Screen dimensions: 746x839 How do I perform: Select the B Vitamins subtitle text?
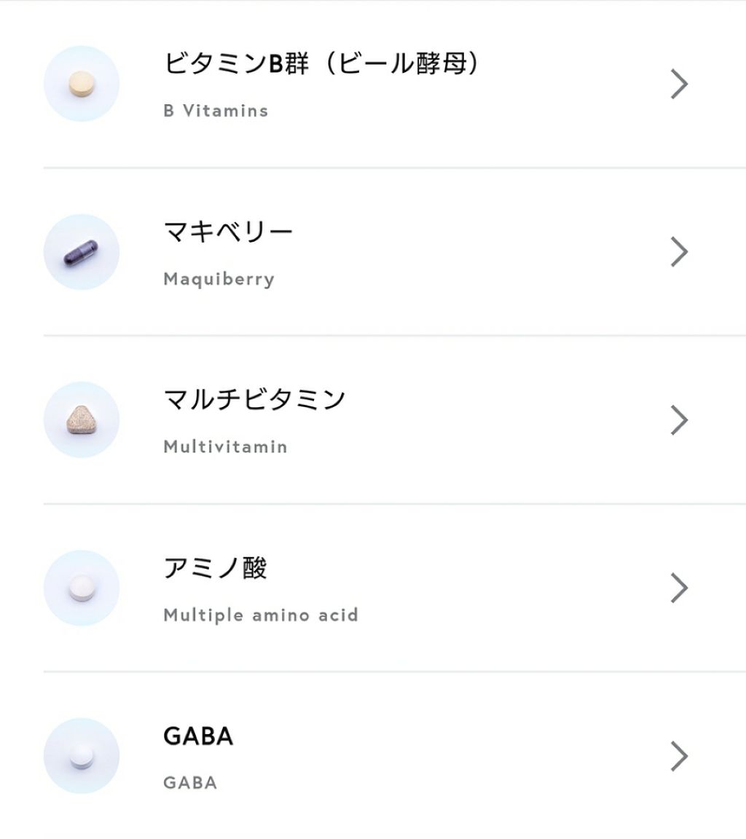[x=216, y=111]
